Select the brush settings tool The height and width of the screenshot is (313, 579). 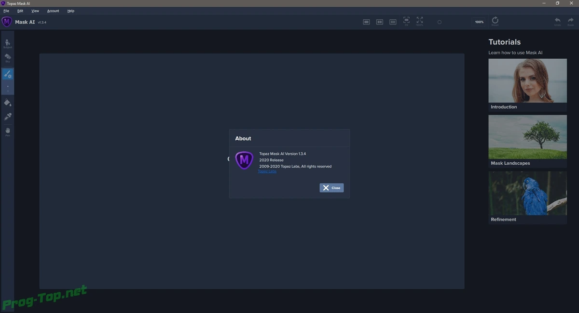(x=8, y=74)
